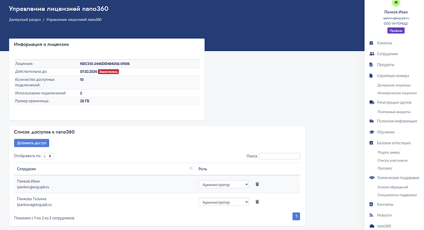This screenshot has width=424, height=230.
Task: Click the Сотрудники people icon
Action: tap(372, 54)
